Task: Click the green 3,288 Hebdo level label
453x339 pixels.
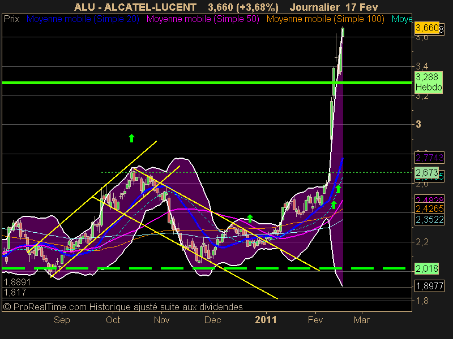Action: click(429, 82)
